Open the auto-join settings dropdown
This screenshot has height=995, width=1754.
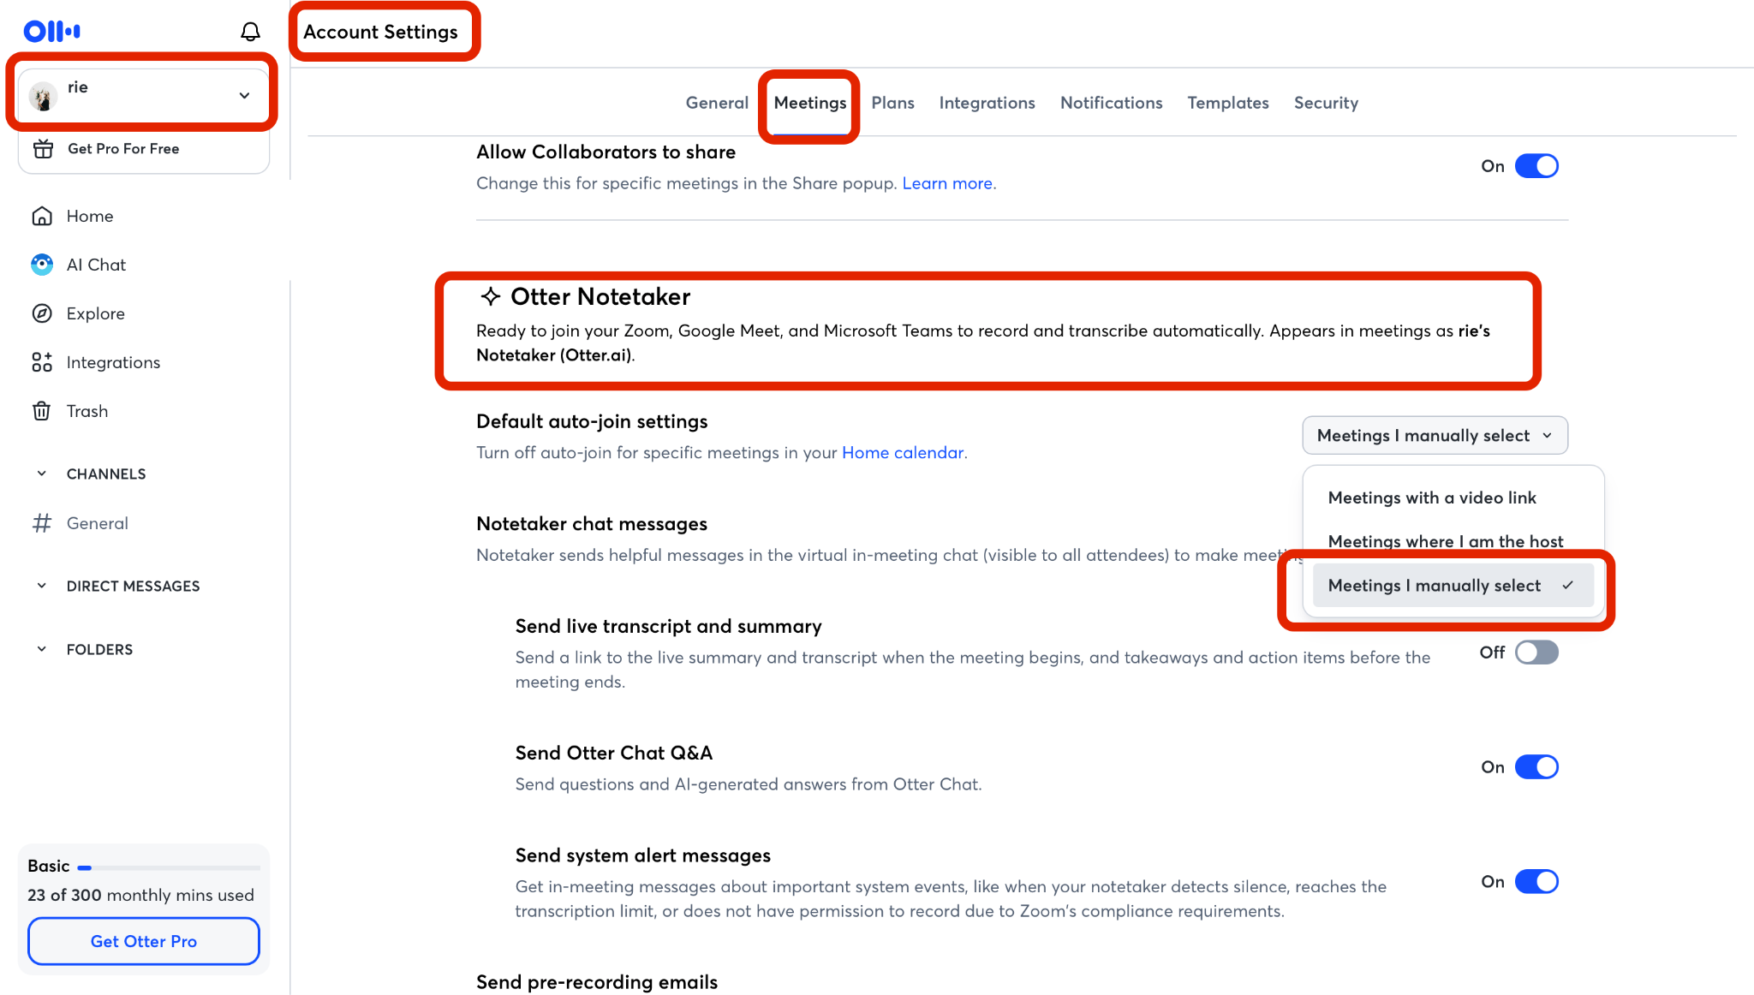[x=1435, y=436]
